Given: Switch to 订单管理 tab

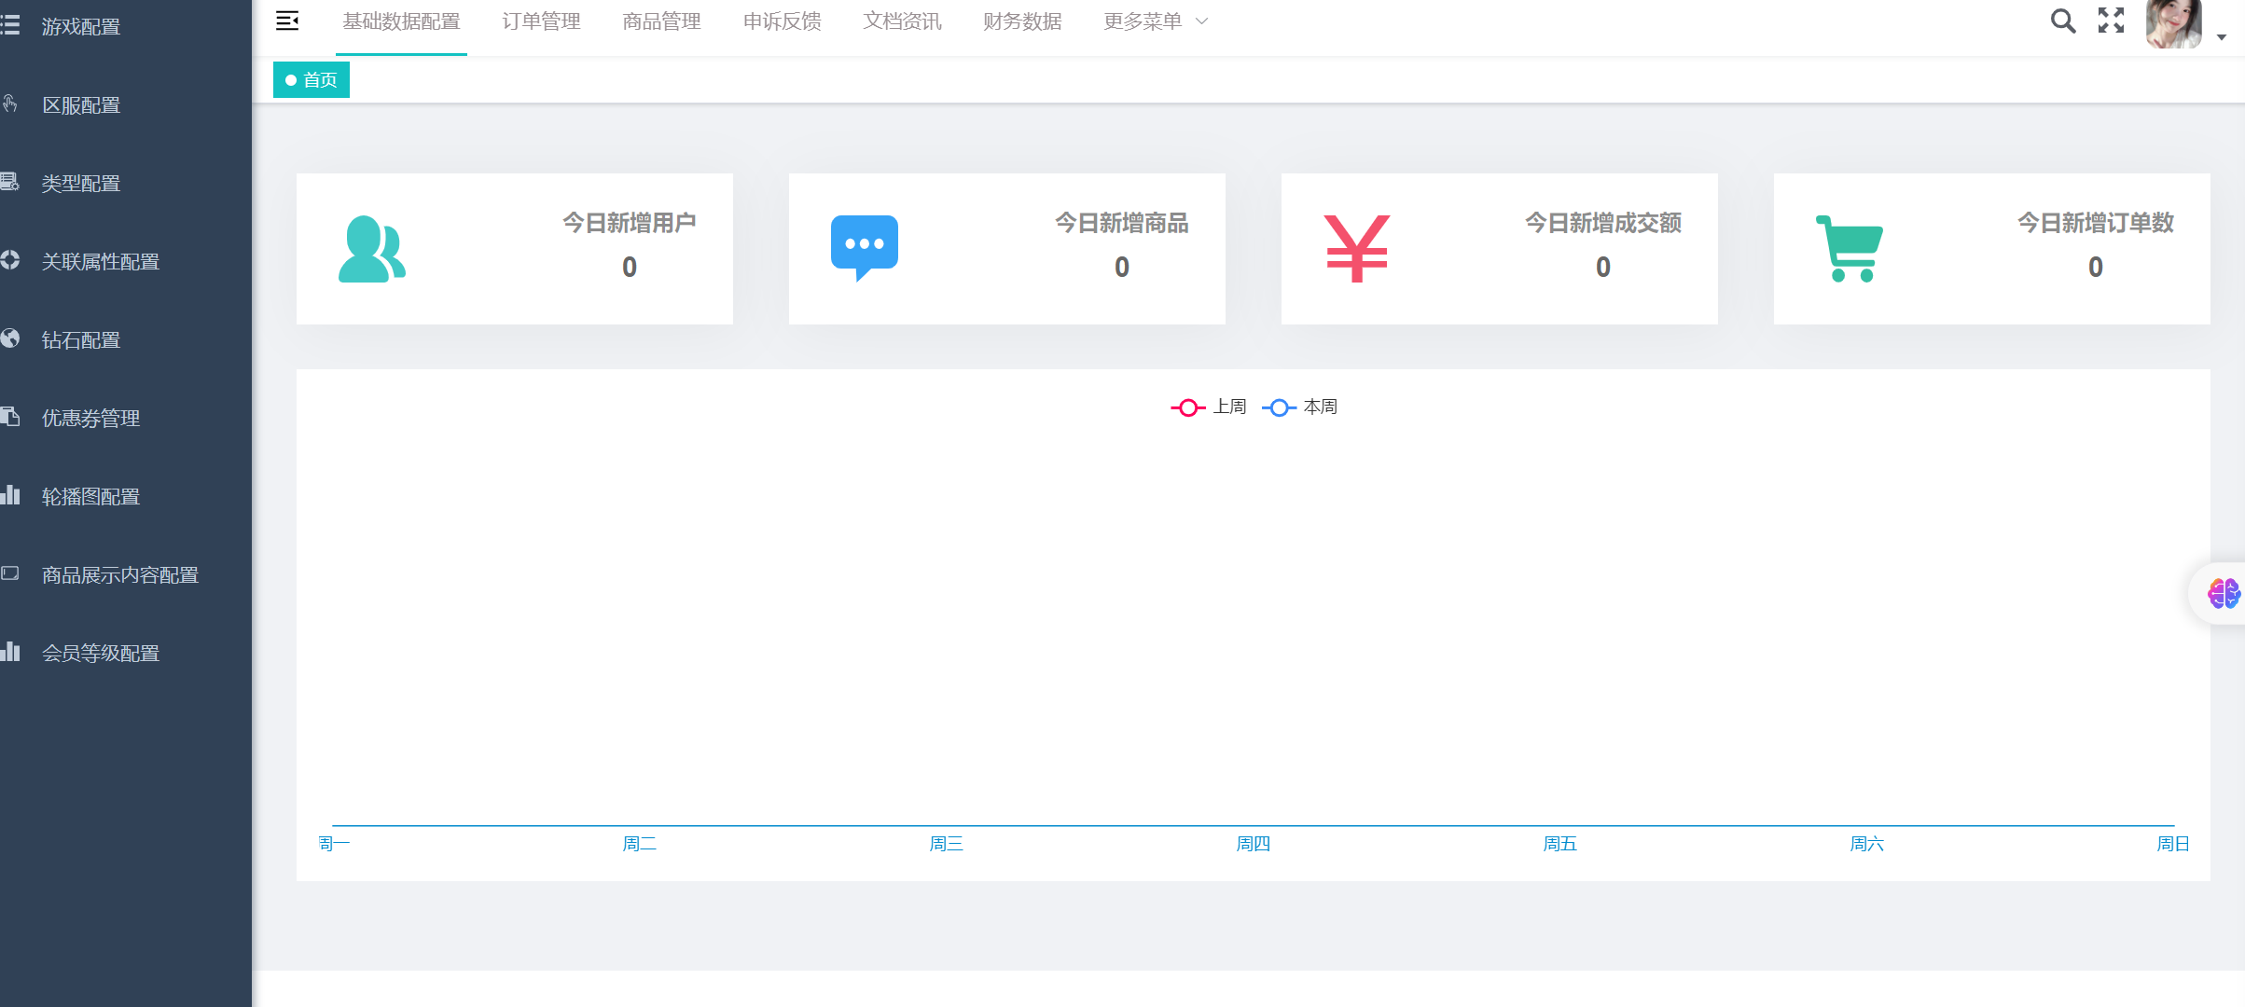Looking at the screenshot, I should [x=541, y=21].
